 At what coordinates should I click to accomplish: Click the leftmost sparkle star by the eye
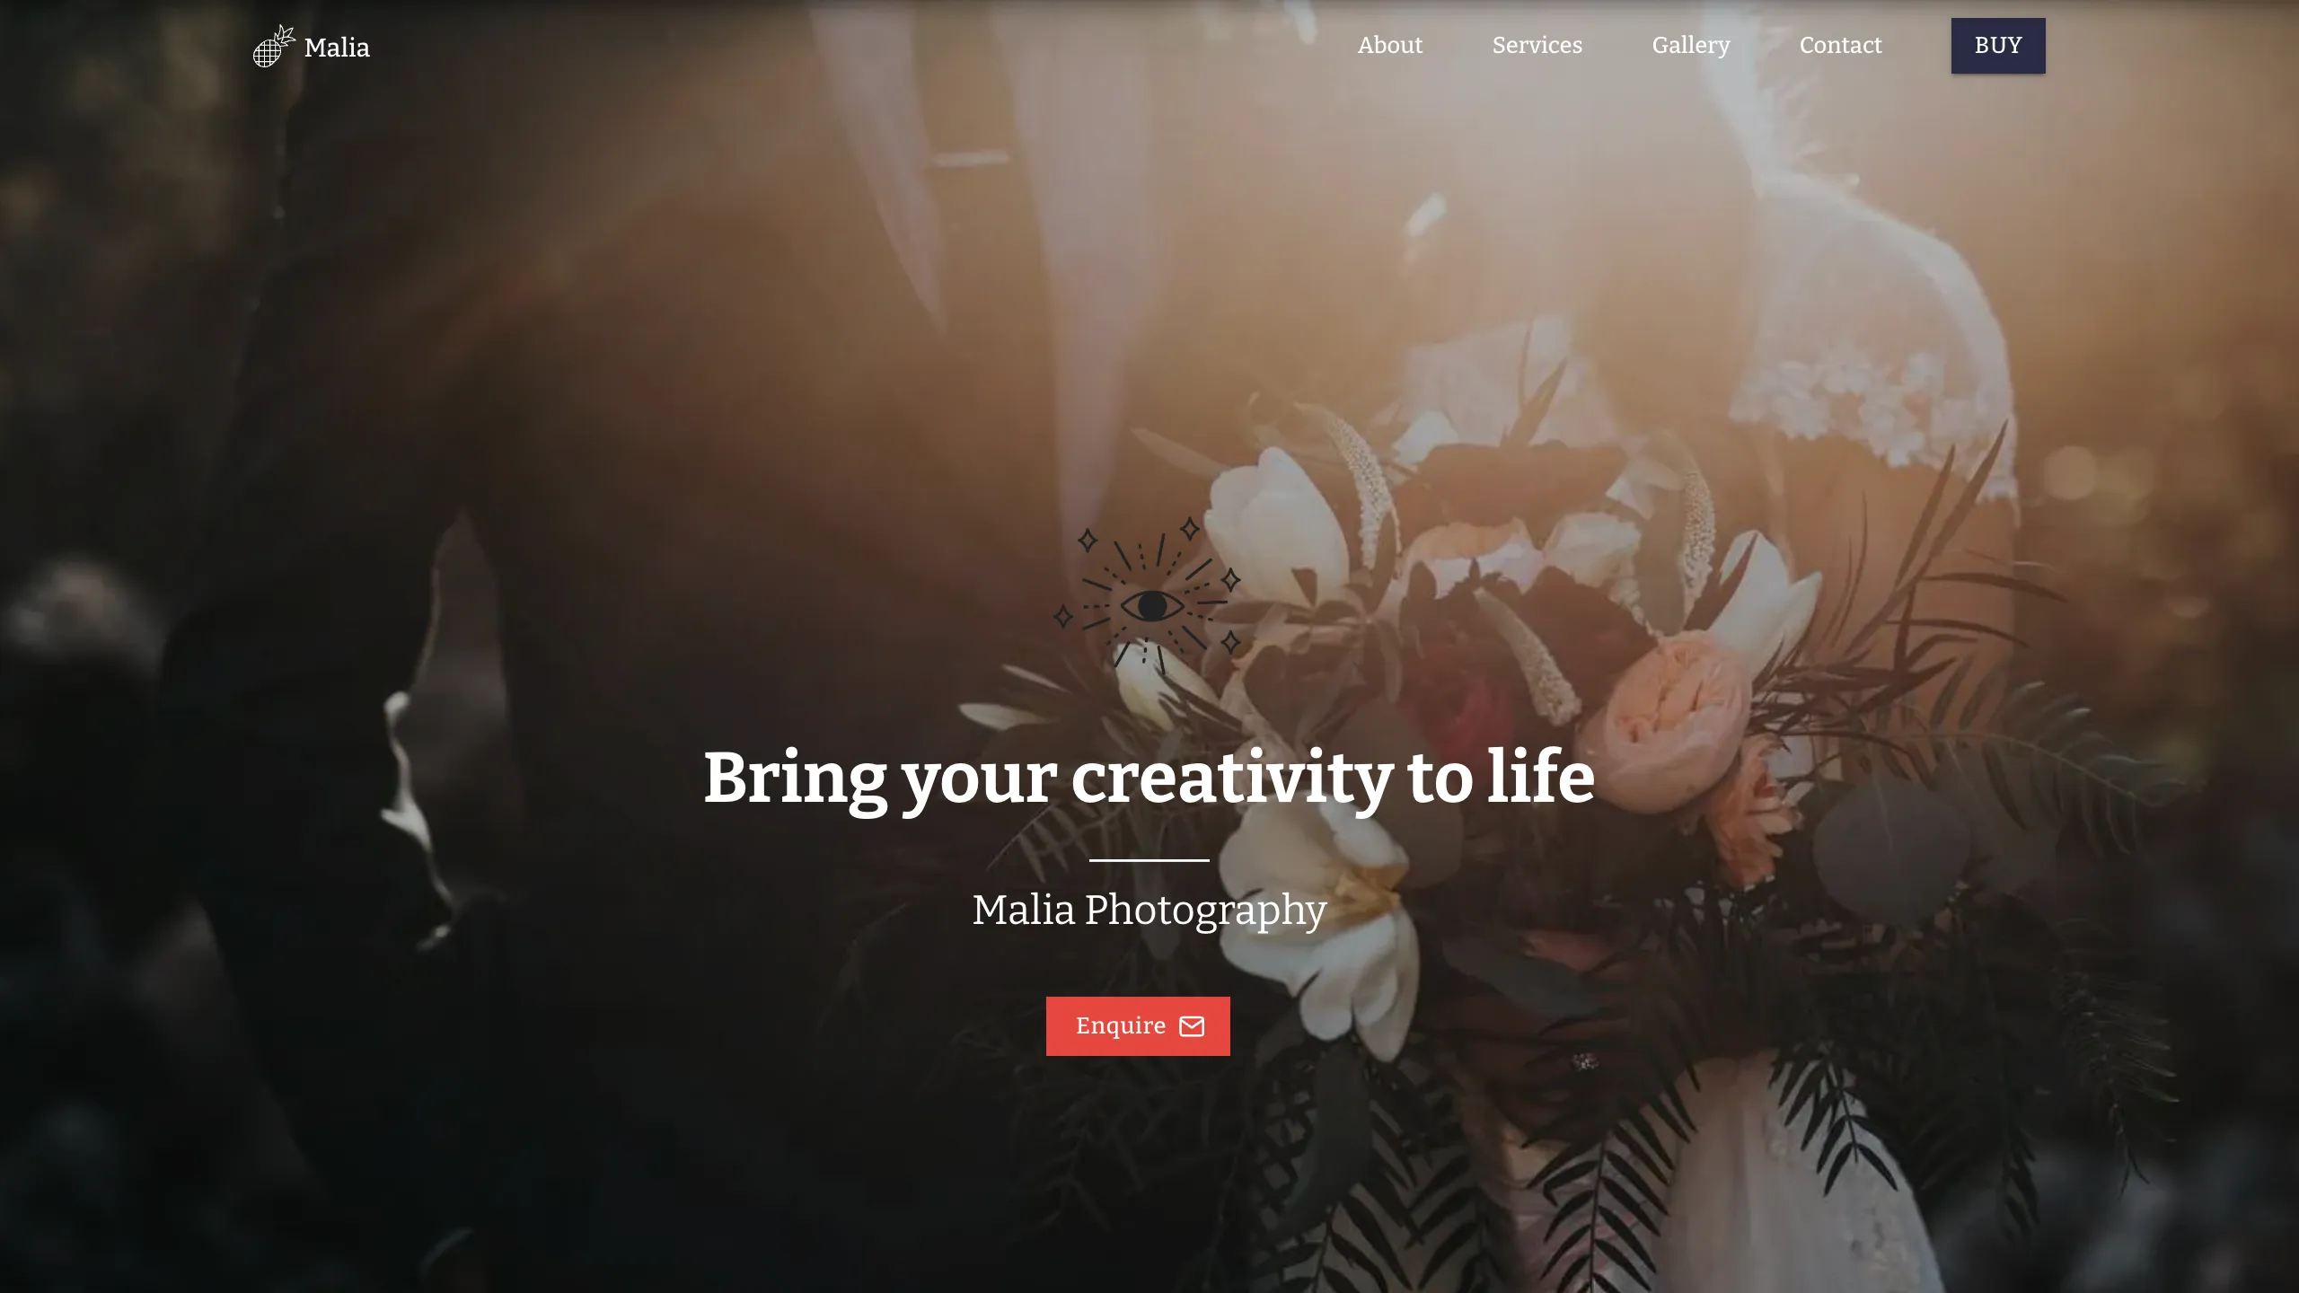coord(1063,617)
